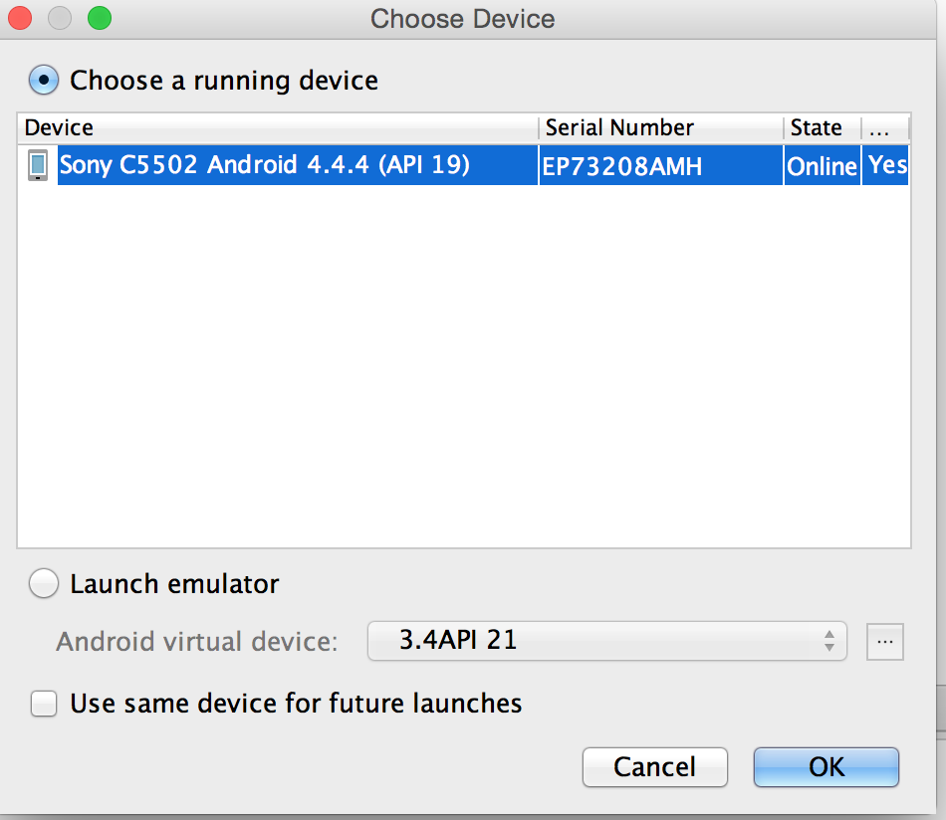Select the Launch emulator radio option
Viewport: 946px width, 820px height.
(44, 584)
